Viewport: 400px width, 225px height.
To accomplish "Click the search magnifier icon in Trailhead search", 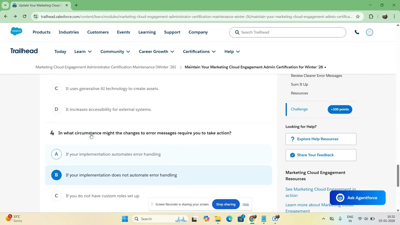I will pos(237,32).
